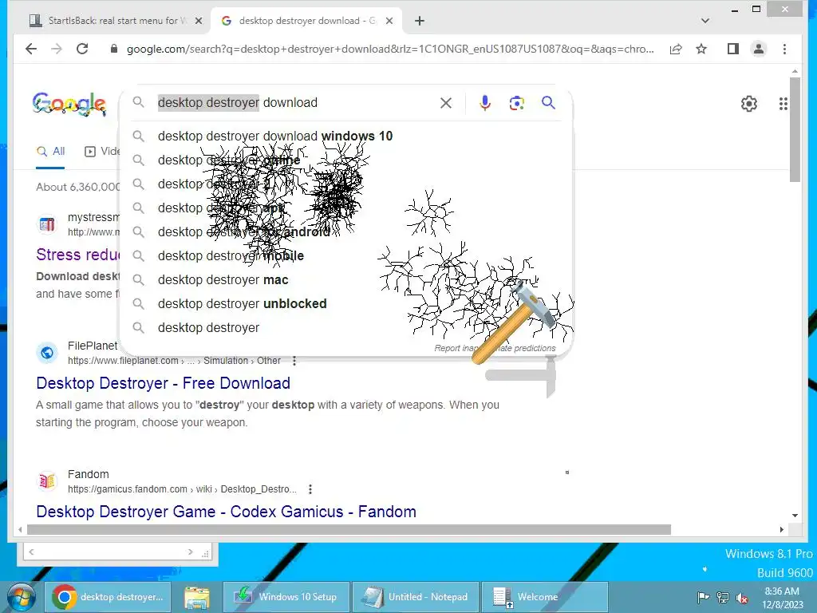Click the forward navigation arrow
The height and width of the screenshot is (613, 817).
(57, 49)
